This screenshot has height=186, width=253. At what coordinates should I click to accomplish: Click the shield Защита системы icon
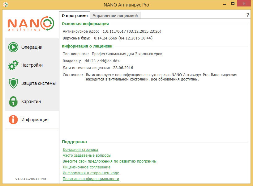(x=13, y=83)
